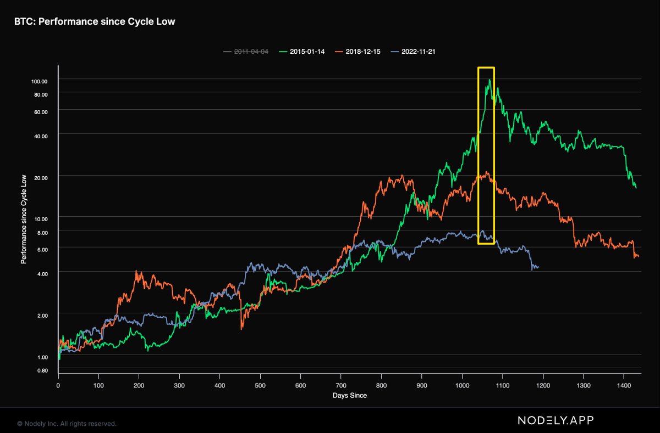Image resolution: width=660 pixels, height=433 pixels.
Task: Click the 'Performance since Cycle Low' y-axis label
Action: coord(24,218)
